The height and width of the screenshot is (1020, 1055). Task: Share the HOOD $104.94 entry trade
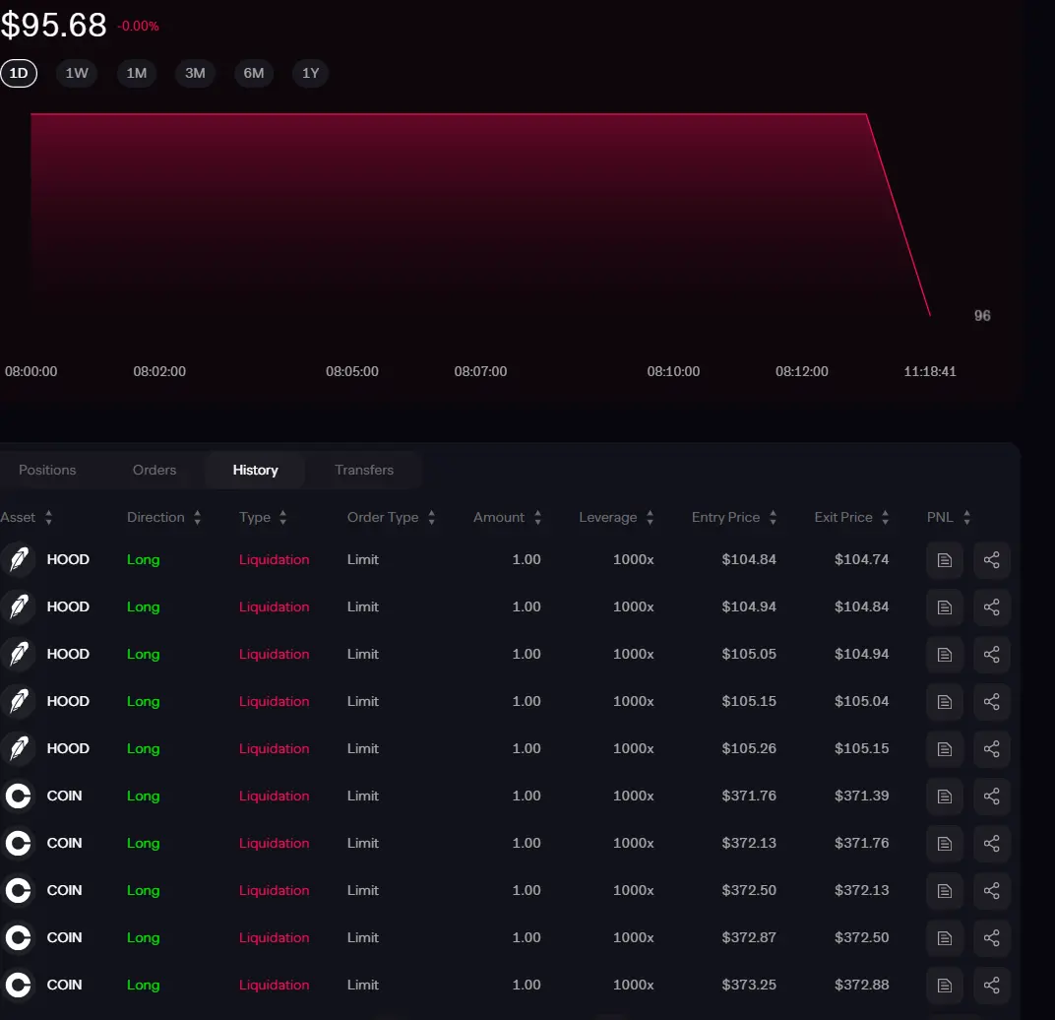(x=991, y=606)
